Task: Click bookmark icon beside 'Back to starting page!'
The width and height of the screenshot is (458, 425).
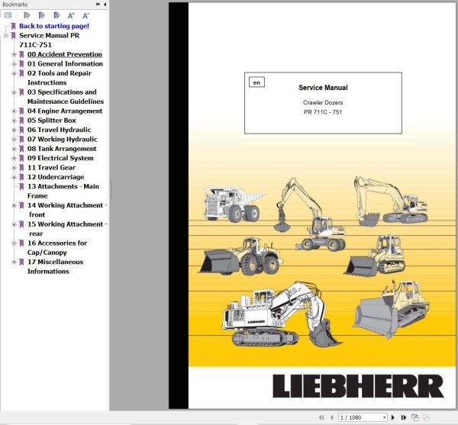Action: [13, 26]
